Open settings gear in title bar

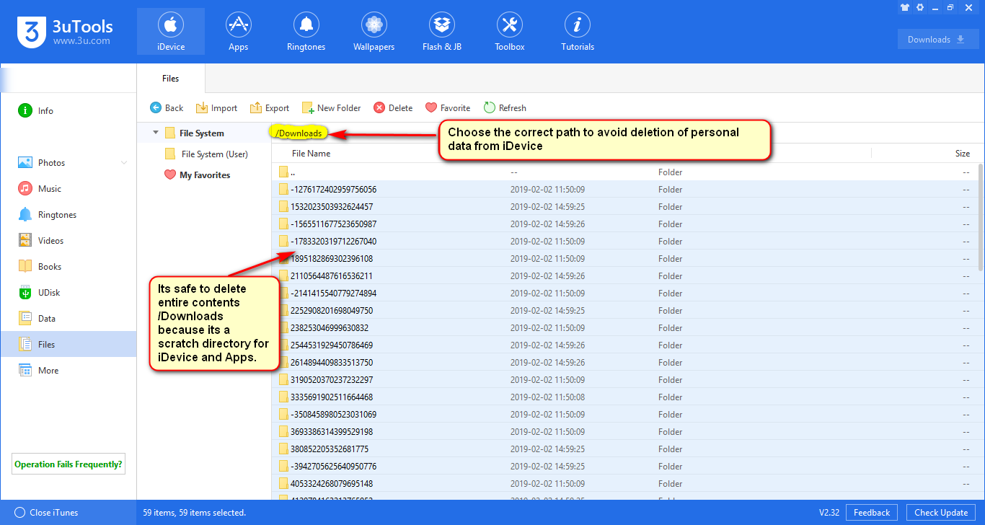point(919,7)
